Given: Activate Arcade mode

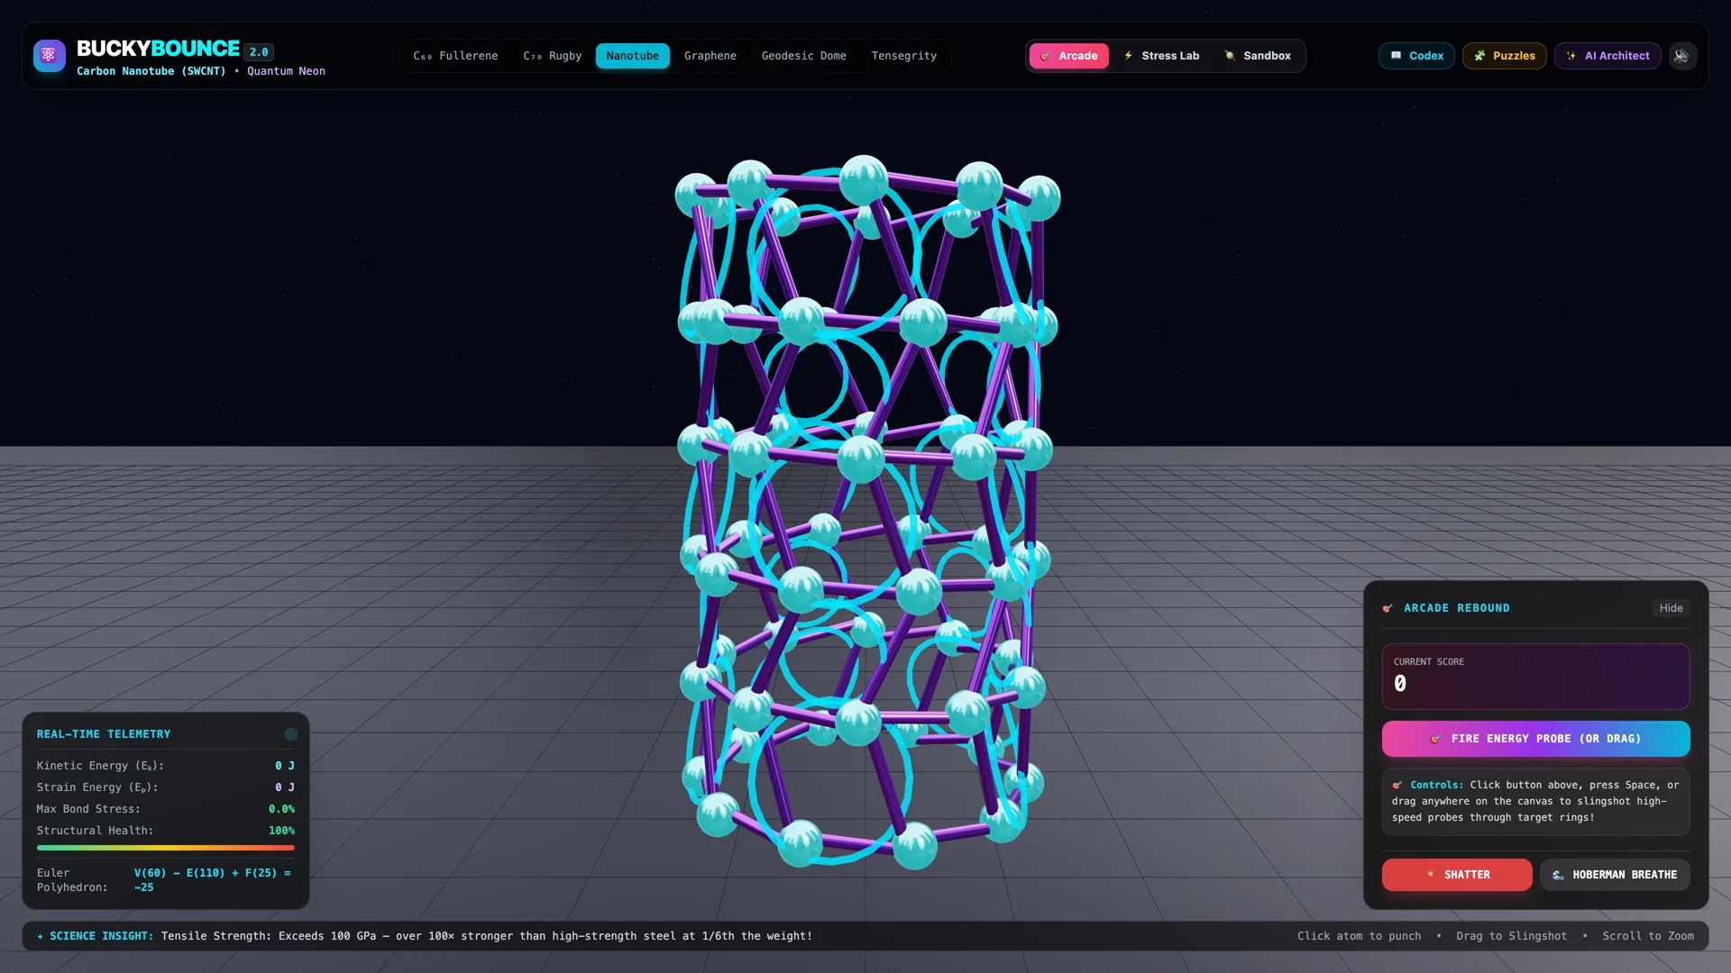Looking at the screenshot, I should coord(1069,56).
